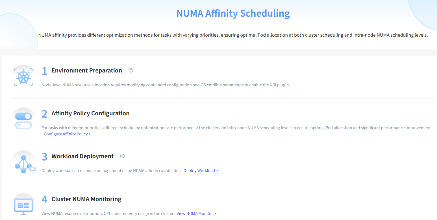Click the Environment Preparation heading
Image resolution: width=437 pixels, height=220 pixels.
(87, 71)
